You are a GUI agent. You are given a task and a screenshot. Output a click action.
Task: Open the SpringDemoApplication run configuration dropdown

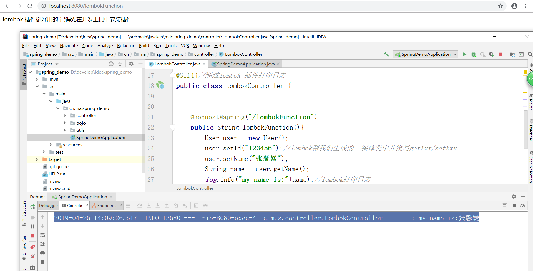[426, 54]
